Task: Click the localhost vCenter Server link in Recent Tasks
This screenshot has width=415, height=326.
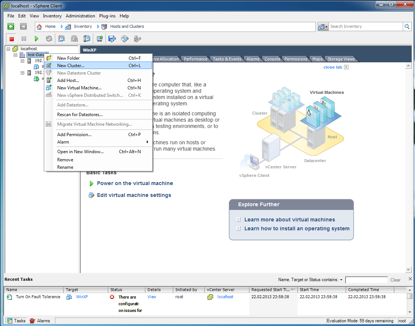Action: 225,297
